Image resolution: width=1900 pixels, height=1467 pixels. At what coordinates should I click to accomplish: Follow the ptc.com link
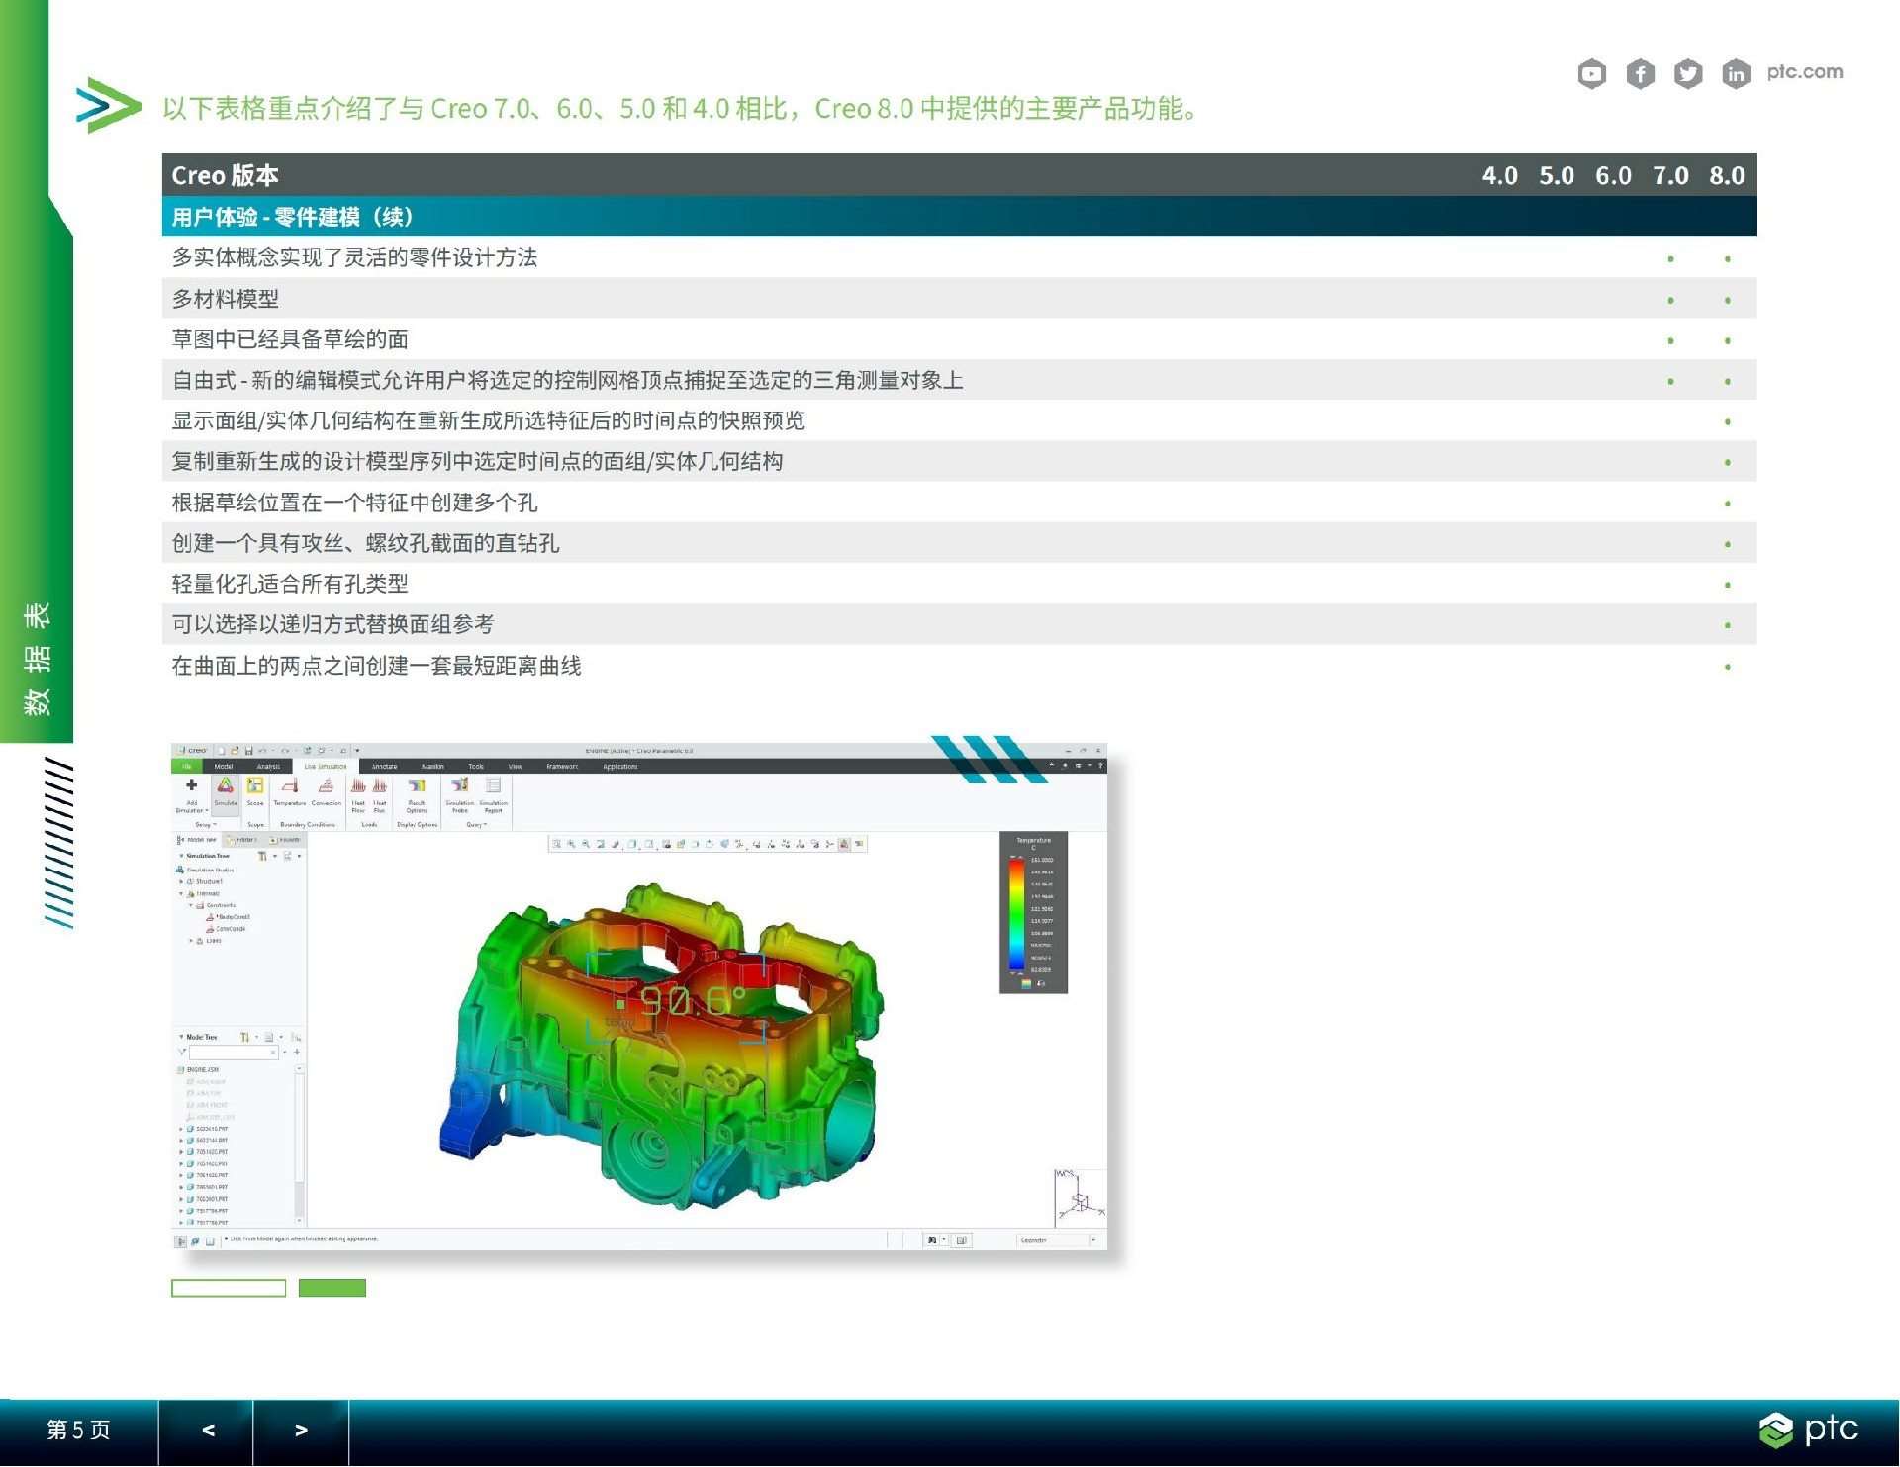click(x=1805, y=72)
